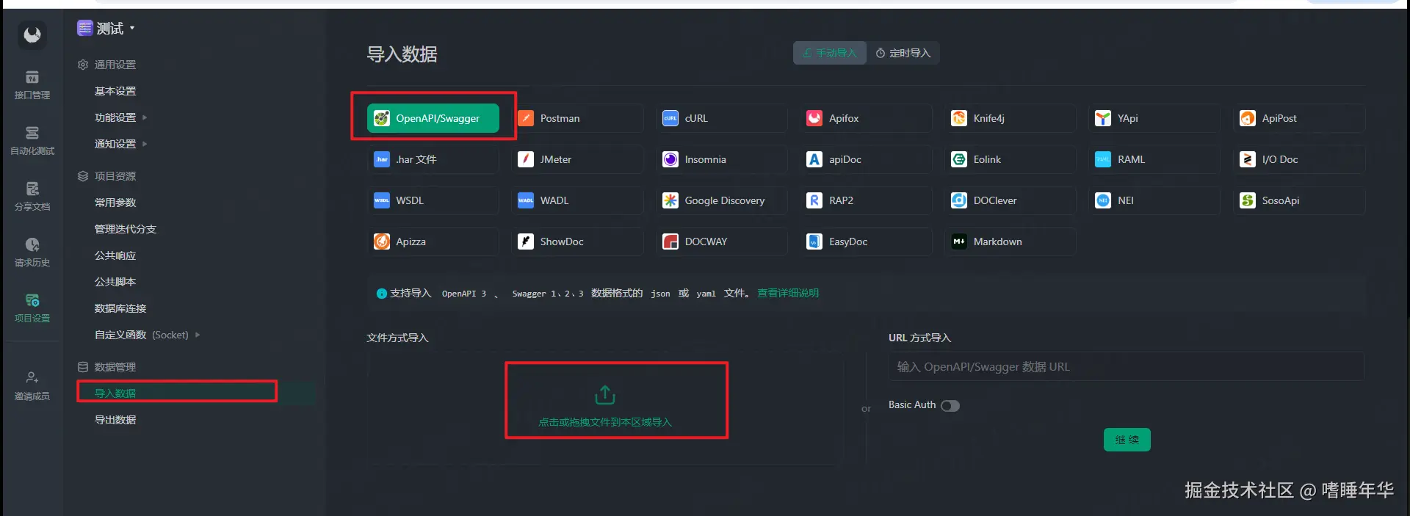Expand the 自定义函数 (Socket) submenu arrow
Viewport: 1410px width, 516px height.
pyautogui.click(x=198, y=335)
